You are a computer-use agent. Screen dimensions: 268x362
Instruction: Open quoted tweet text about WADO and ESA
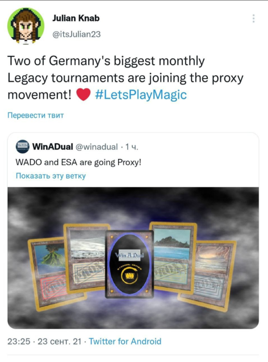78,163
